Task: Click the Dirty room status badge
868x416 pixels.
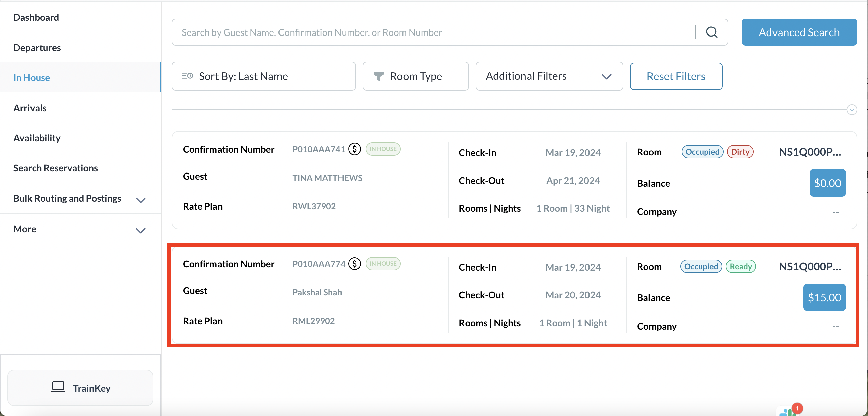Action: click(x=740, y=152)
